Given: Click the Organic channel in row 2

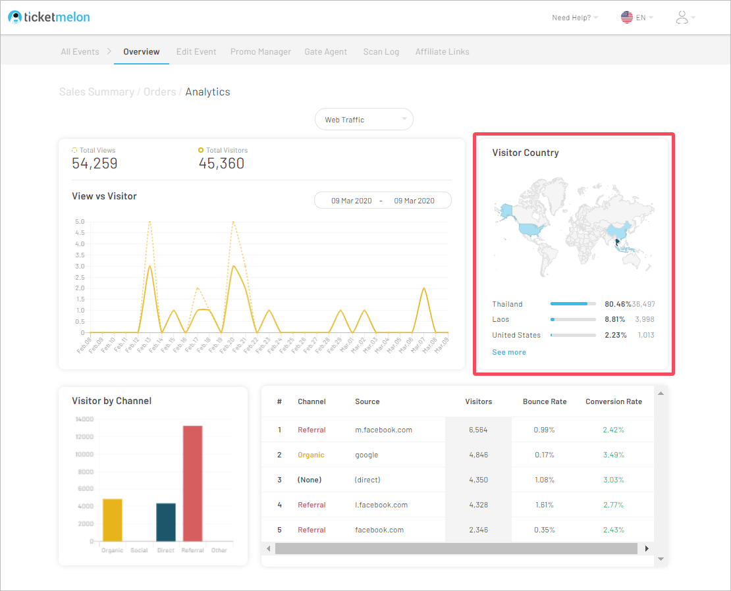Looking at the screenshot, I should point(311,455).
